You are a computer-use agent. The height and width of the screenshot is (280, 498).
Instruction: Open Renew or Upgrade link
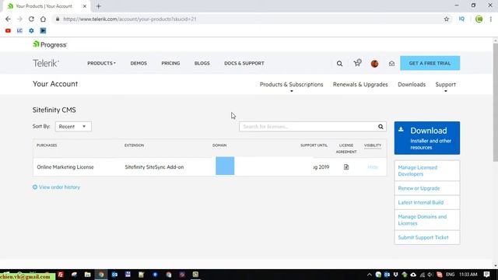point(419,188)
